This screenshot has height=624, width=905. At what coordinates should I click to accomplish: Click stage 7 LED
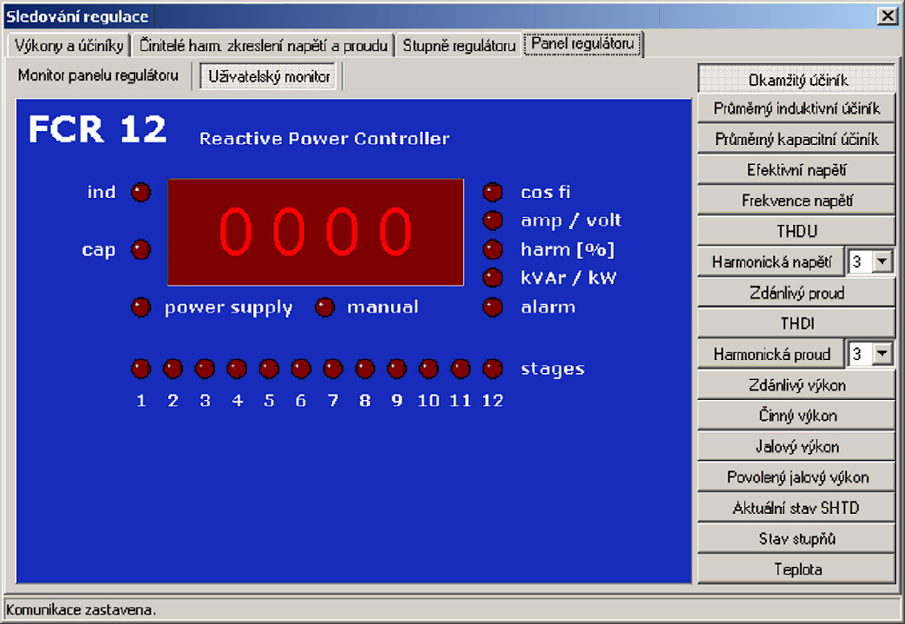[333, 368]
